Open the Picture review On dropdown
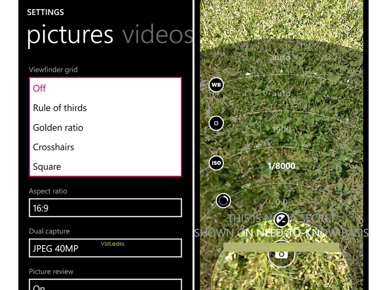The image size is (387, 290). (x=105, y=285)
